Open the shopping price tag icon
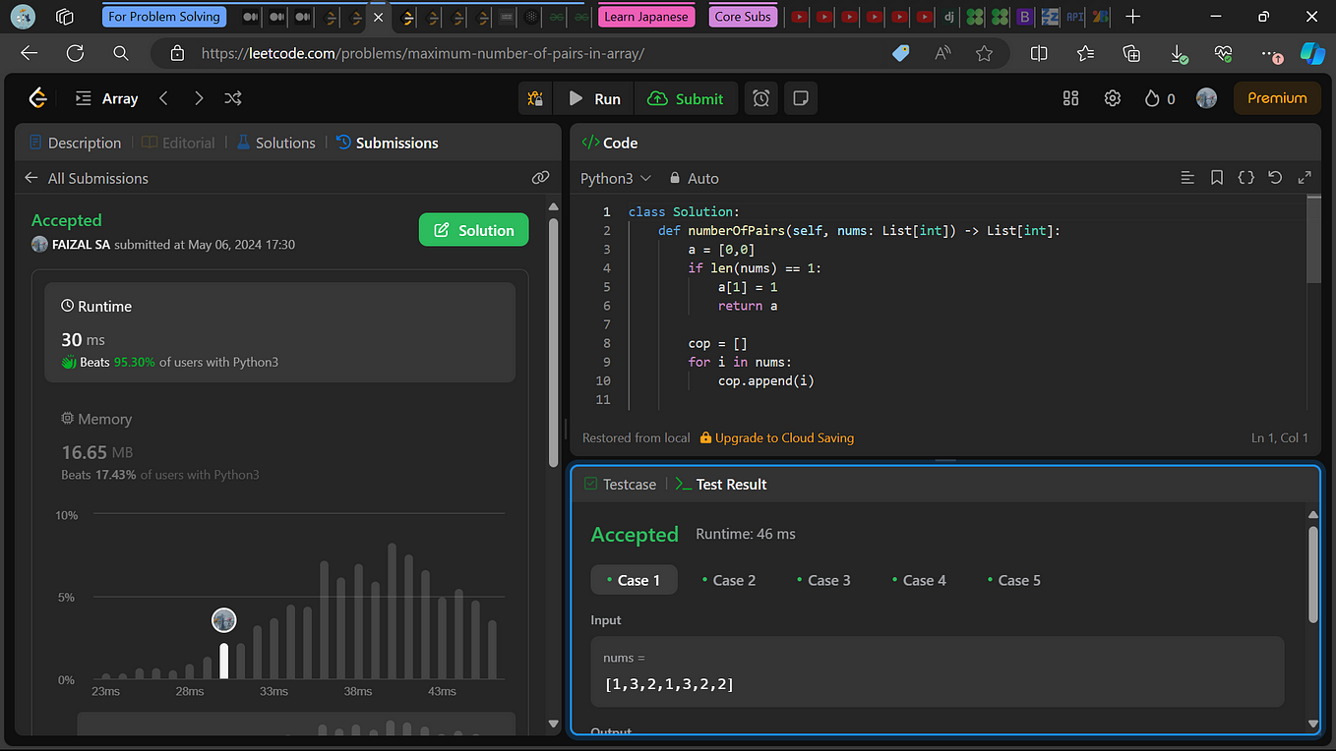The width and height of the screenshot is (1336, 751). pos(900,53)
